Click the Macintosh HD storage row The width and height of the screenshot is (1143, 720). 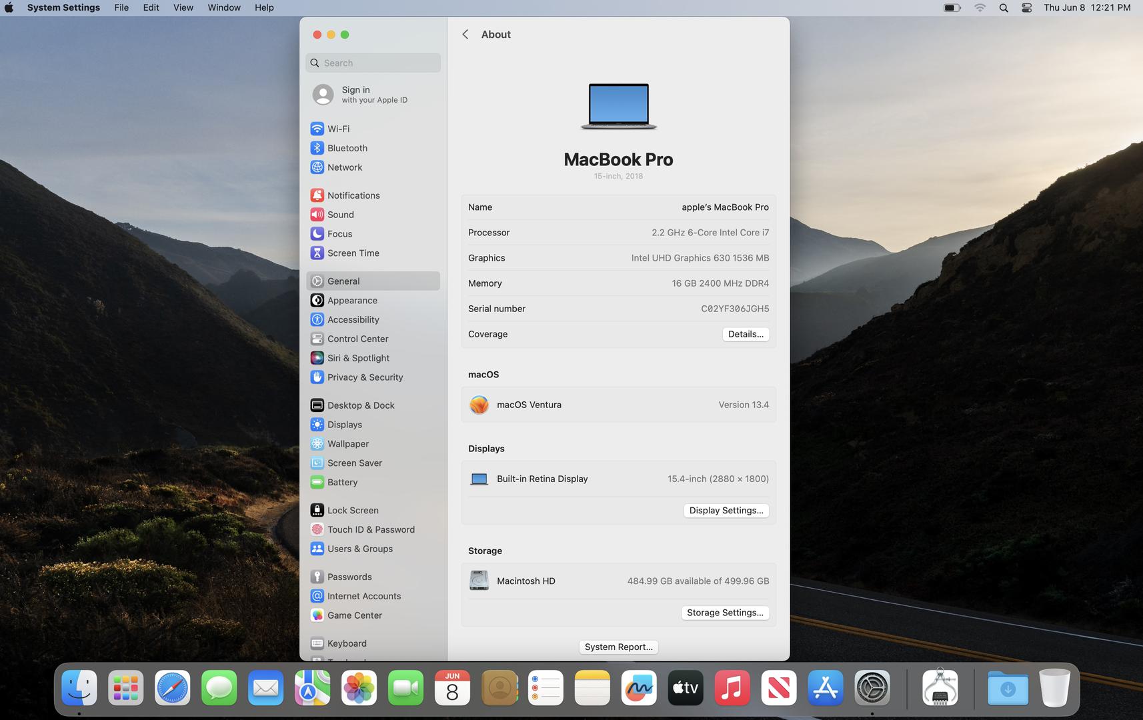(x=618, y=581)
